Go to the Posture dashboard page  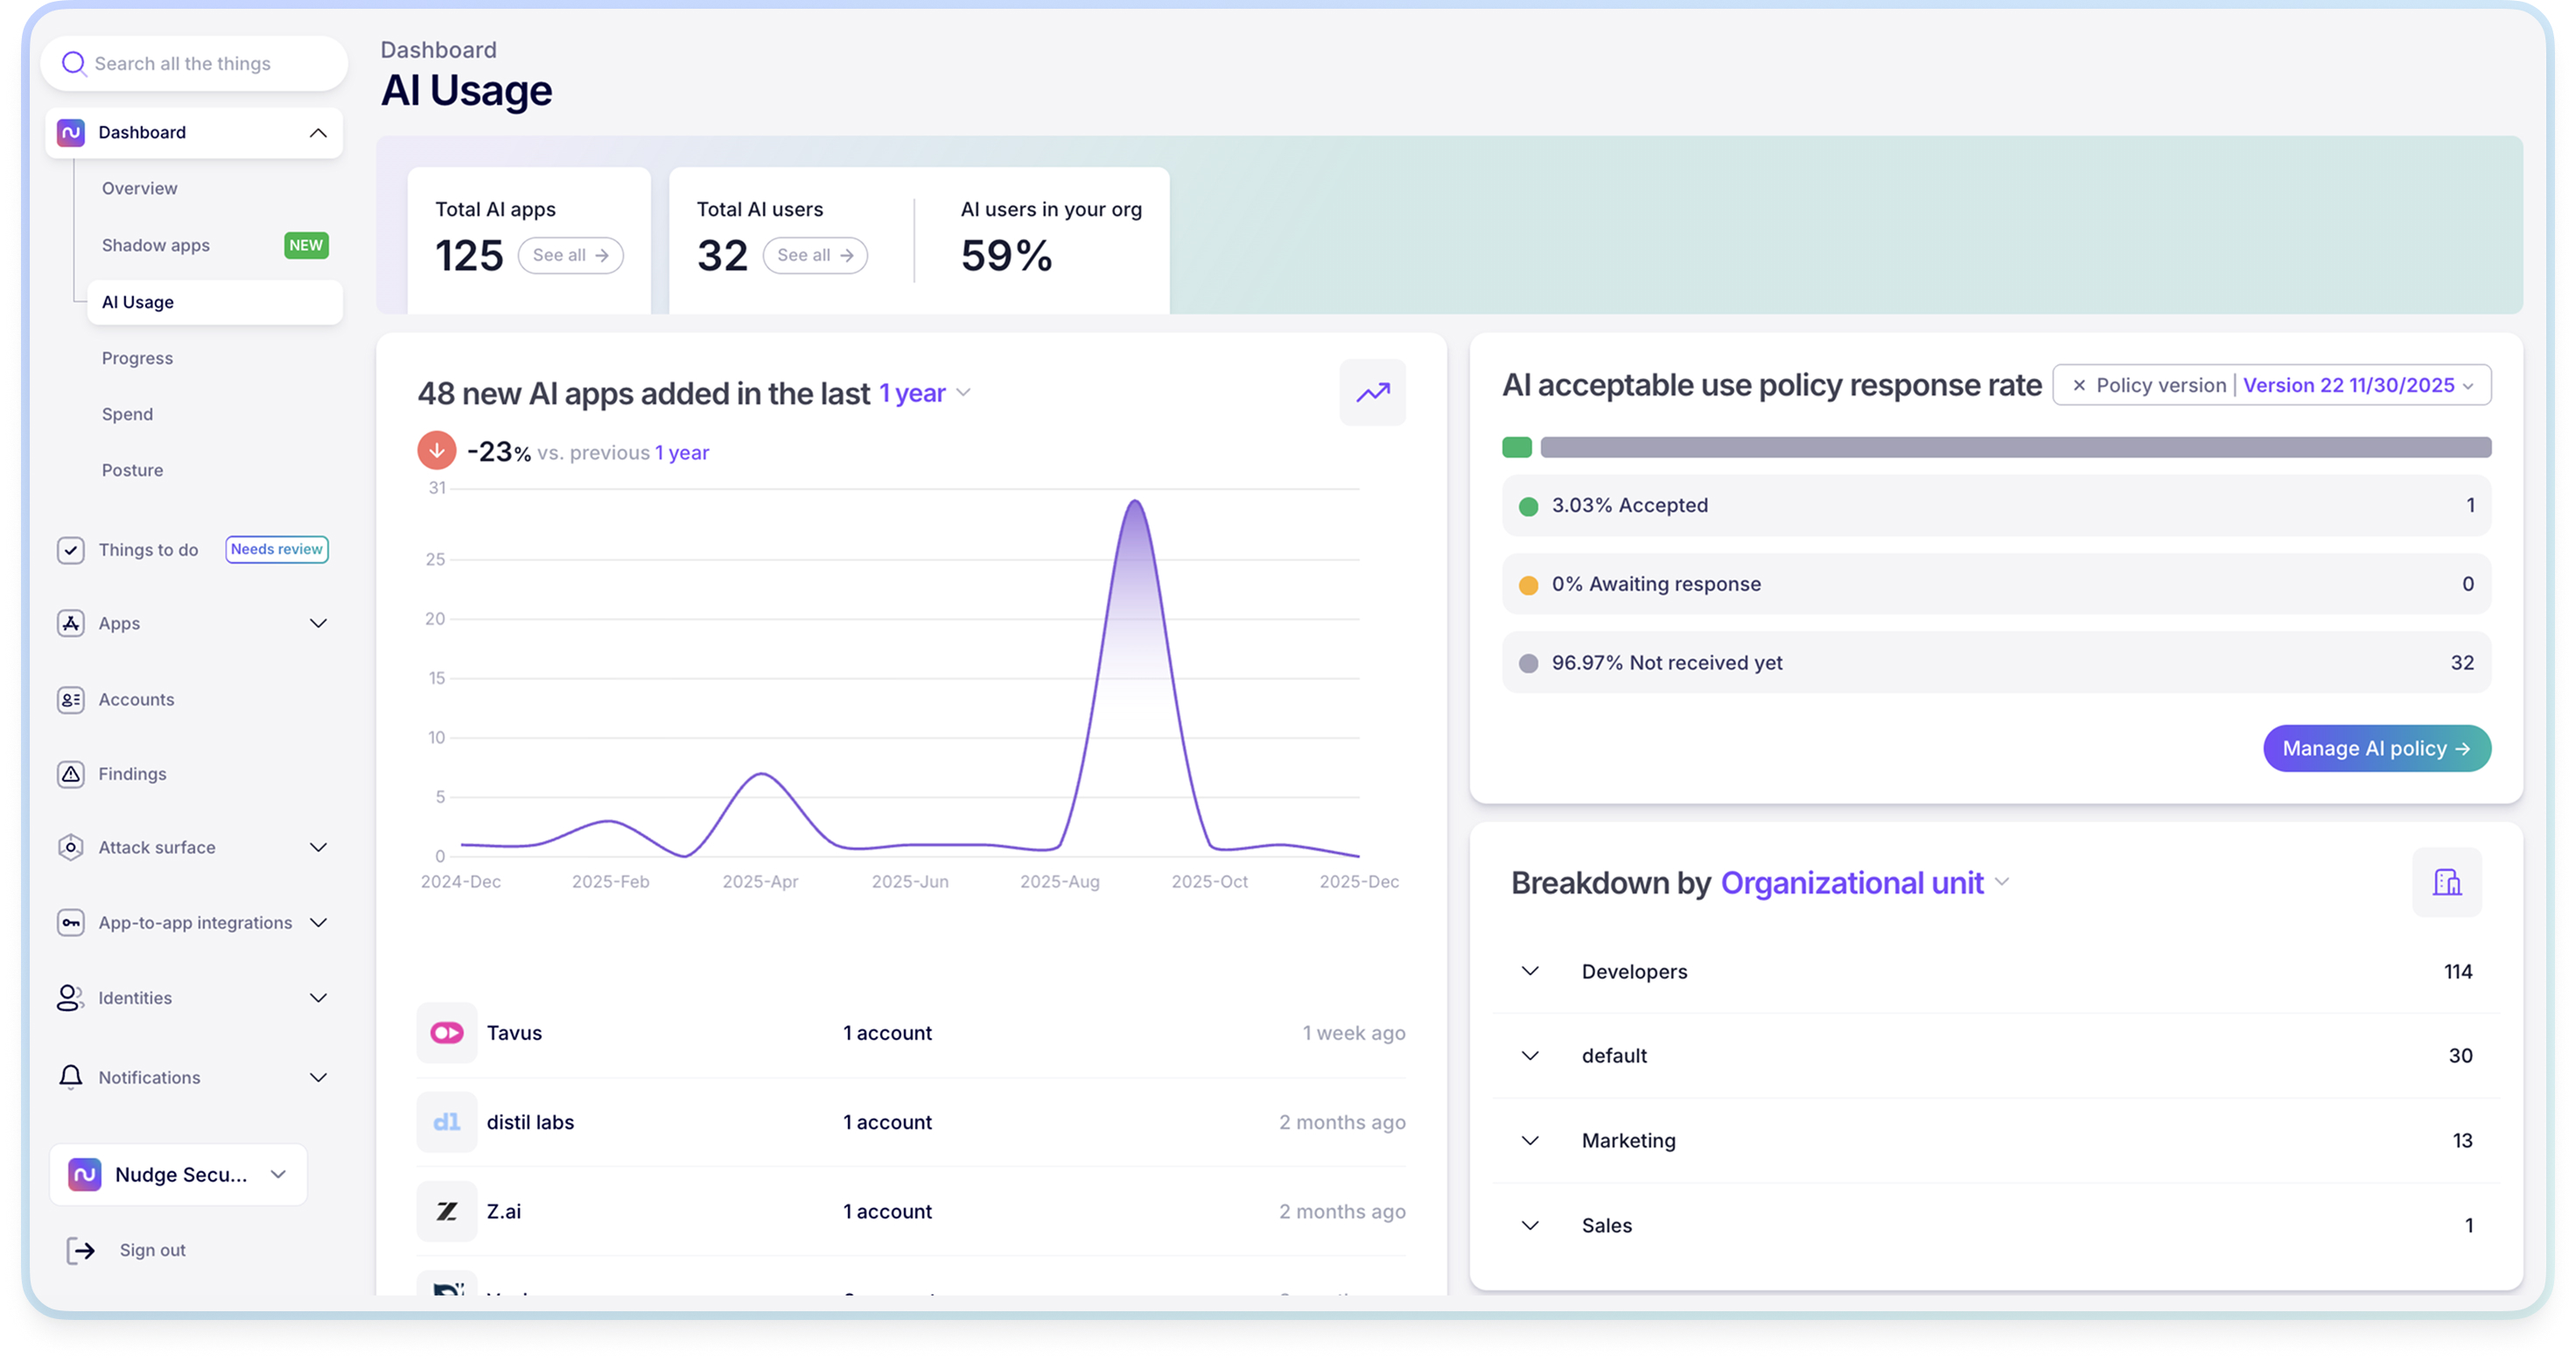point(132,470)
